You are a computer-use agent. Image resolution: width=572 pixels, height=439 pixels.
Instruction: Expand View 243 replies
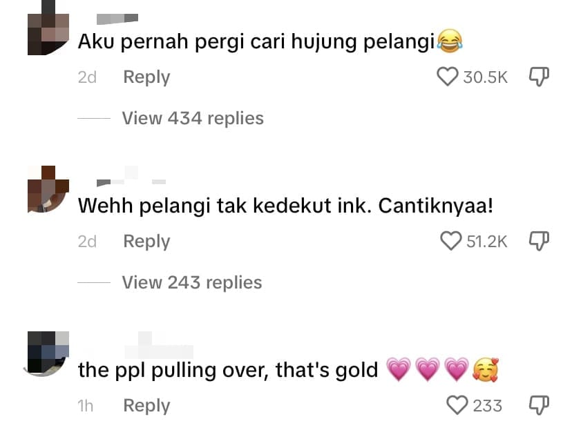[x=192, y=282]
